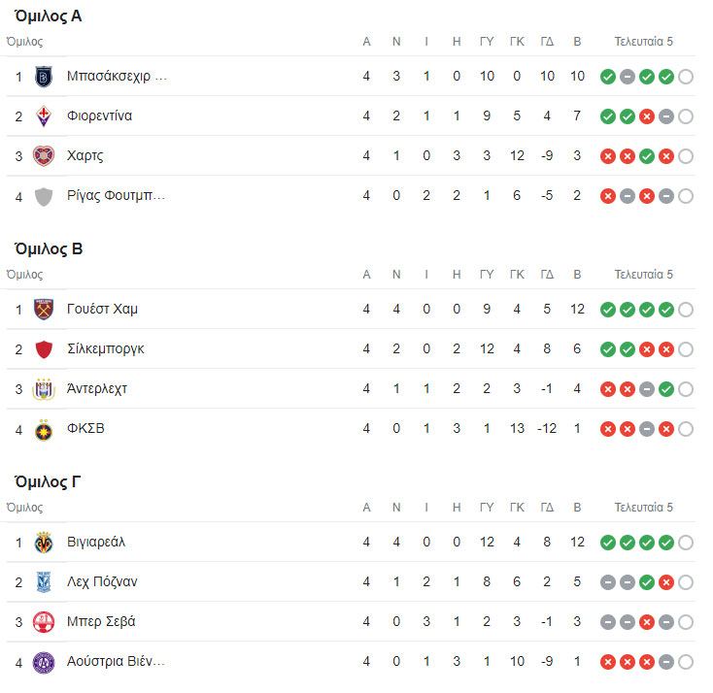Image resolution: width=713 pixels, height=693 pixels.
Task: Click Silkeborg's red shield icon
Action: tap(44, 349)
